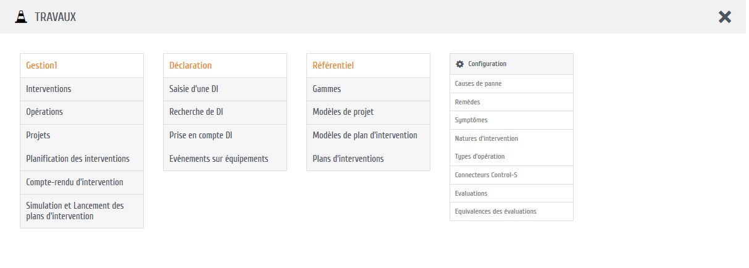Open Connecteurs Control-S

pos(486,175)
